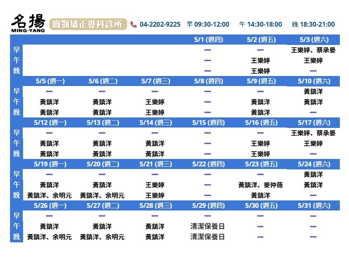The height and width of the screenshot is (262, 349).
Task: Click 王樂婷 in the 5/3 afternoon slot
Action: (313, 60)
